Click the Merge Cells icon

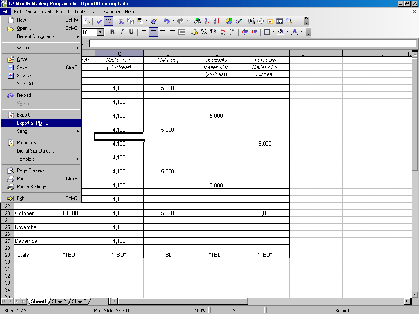182,32
